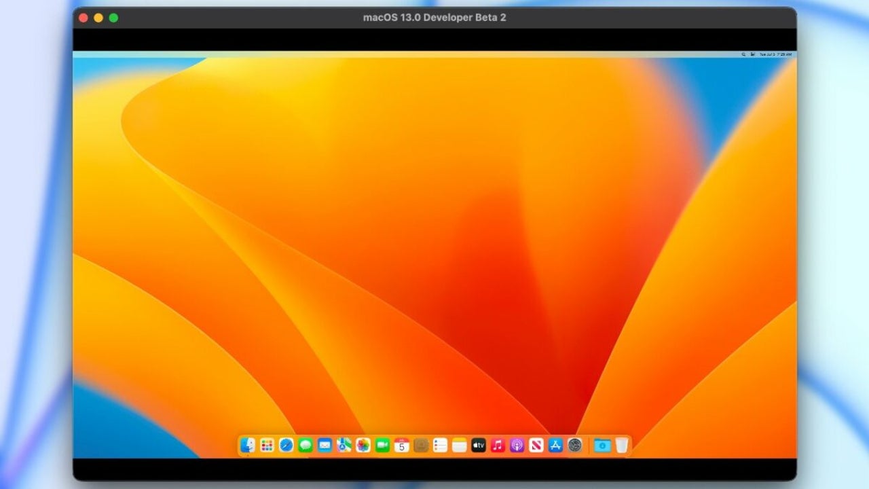Start FaceTime from the Dock
The width and height of the screenshot is (869, 489).
(x=381, y=446)
